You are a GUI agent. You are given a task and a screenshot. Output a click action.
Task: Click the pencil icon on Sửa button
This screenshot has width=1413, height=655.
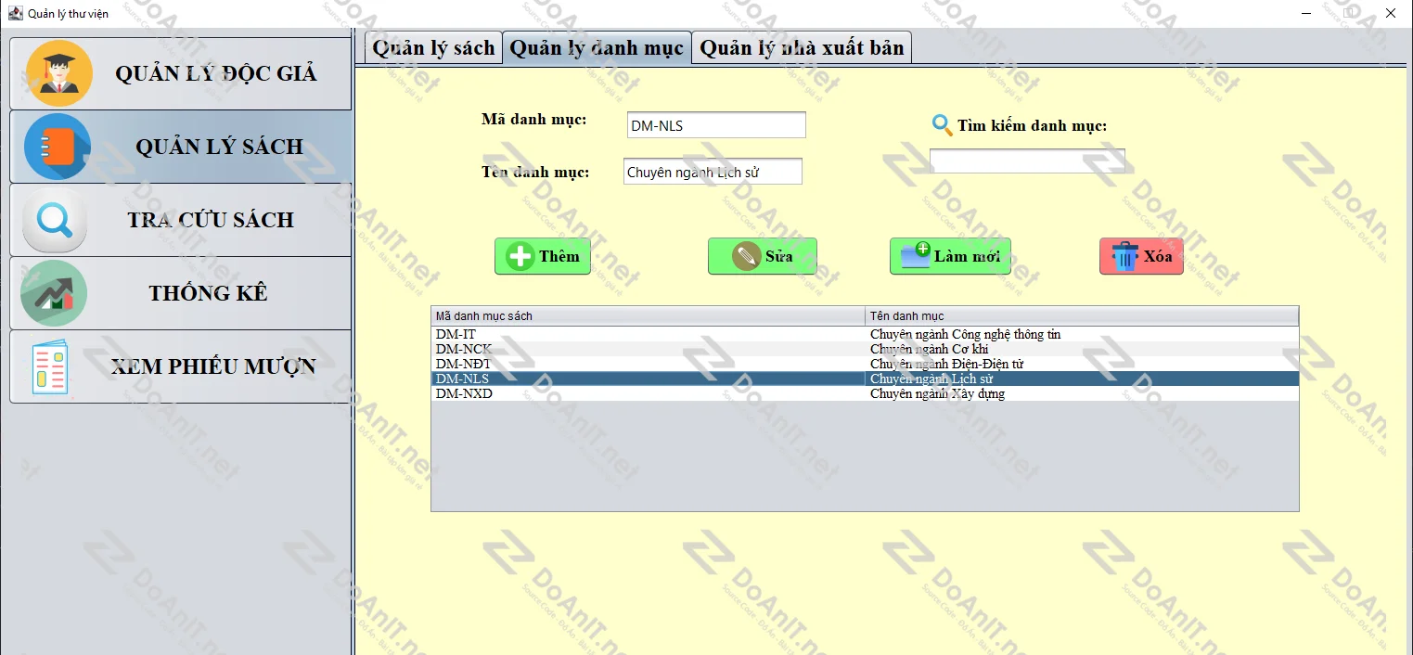(746, 257)
